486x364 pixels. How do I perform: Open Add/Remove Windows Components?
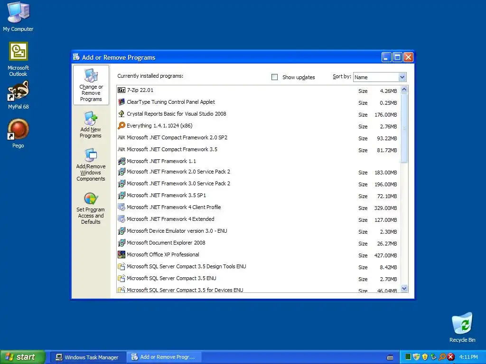[x=91, y=164]
